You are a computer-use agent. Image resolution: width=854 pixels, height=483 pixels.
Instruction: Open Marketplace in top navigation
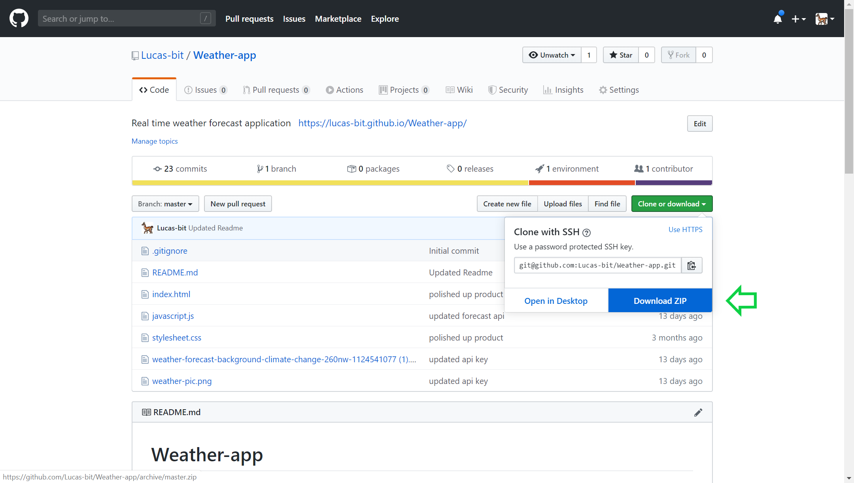[338, 19]
